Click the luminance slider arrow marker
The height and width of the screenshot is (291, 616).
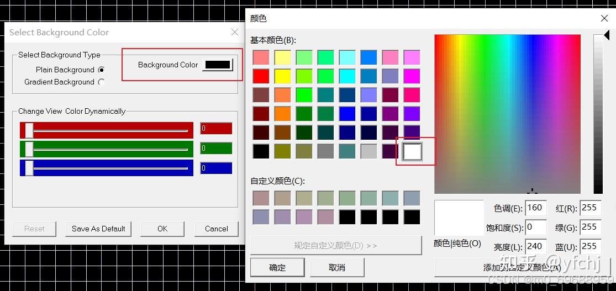tap(607, 35)
